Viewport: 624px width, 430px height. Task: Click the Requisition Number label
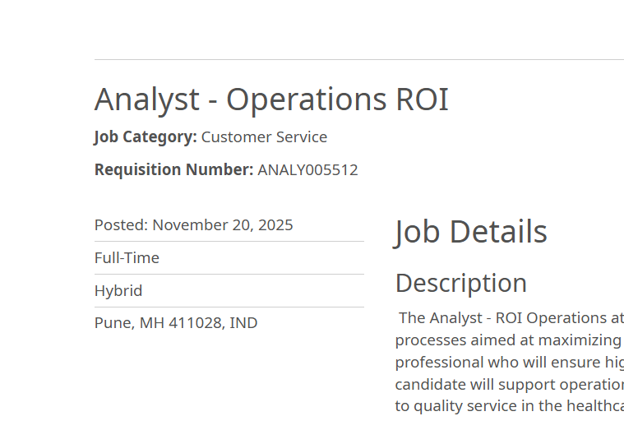click(x=173, y=170)
